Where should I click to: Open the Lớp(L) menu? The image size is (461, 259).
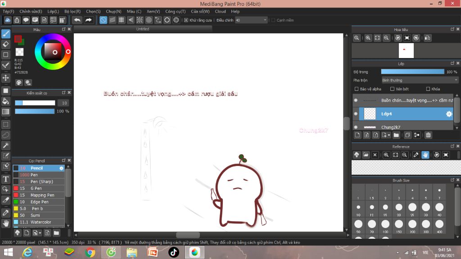click(x=53, y=11)
